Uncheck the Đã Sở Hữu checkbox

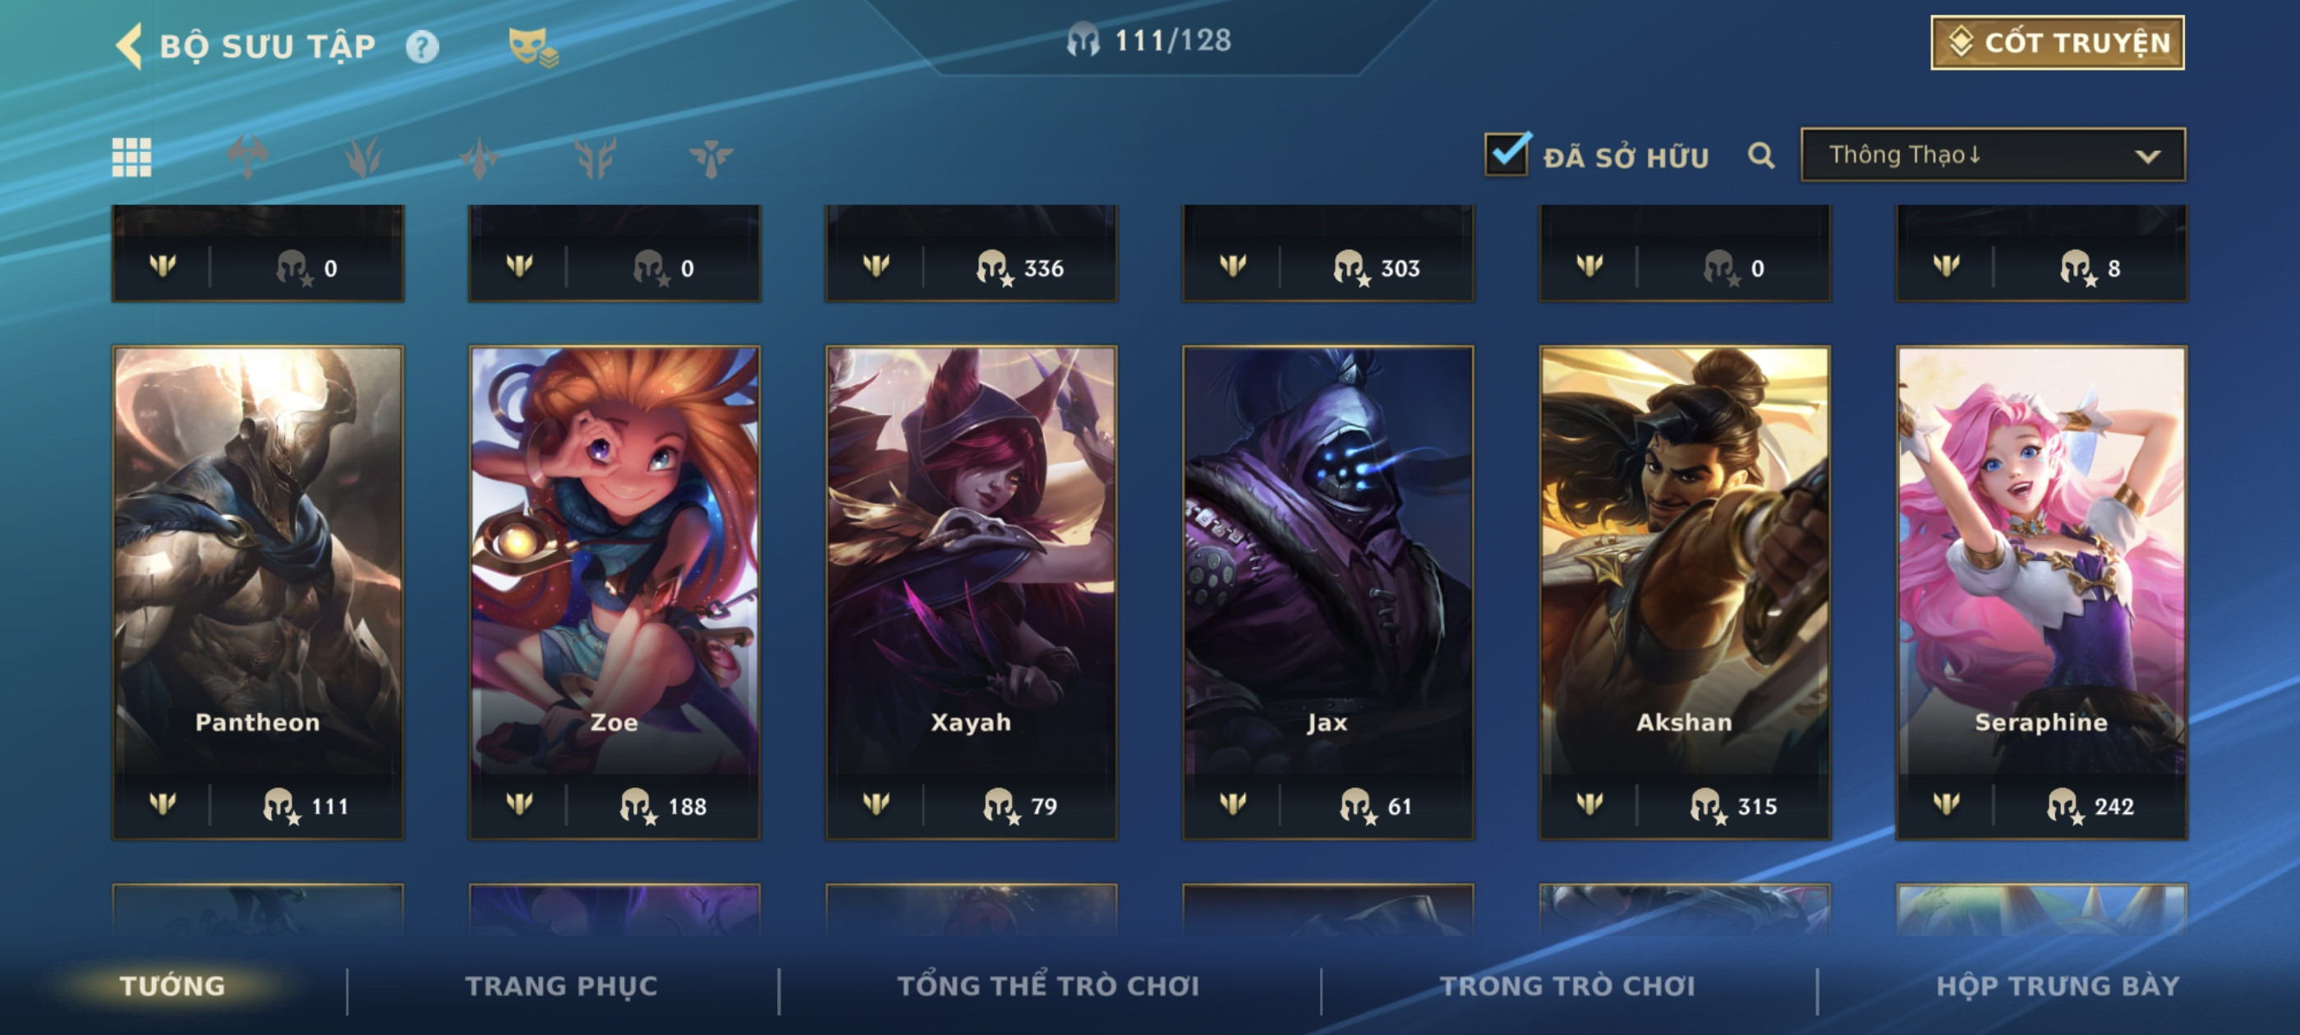point(1507,154)
